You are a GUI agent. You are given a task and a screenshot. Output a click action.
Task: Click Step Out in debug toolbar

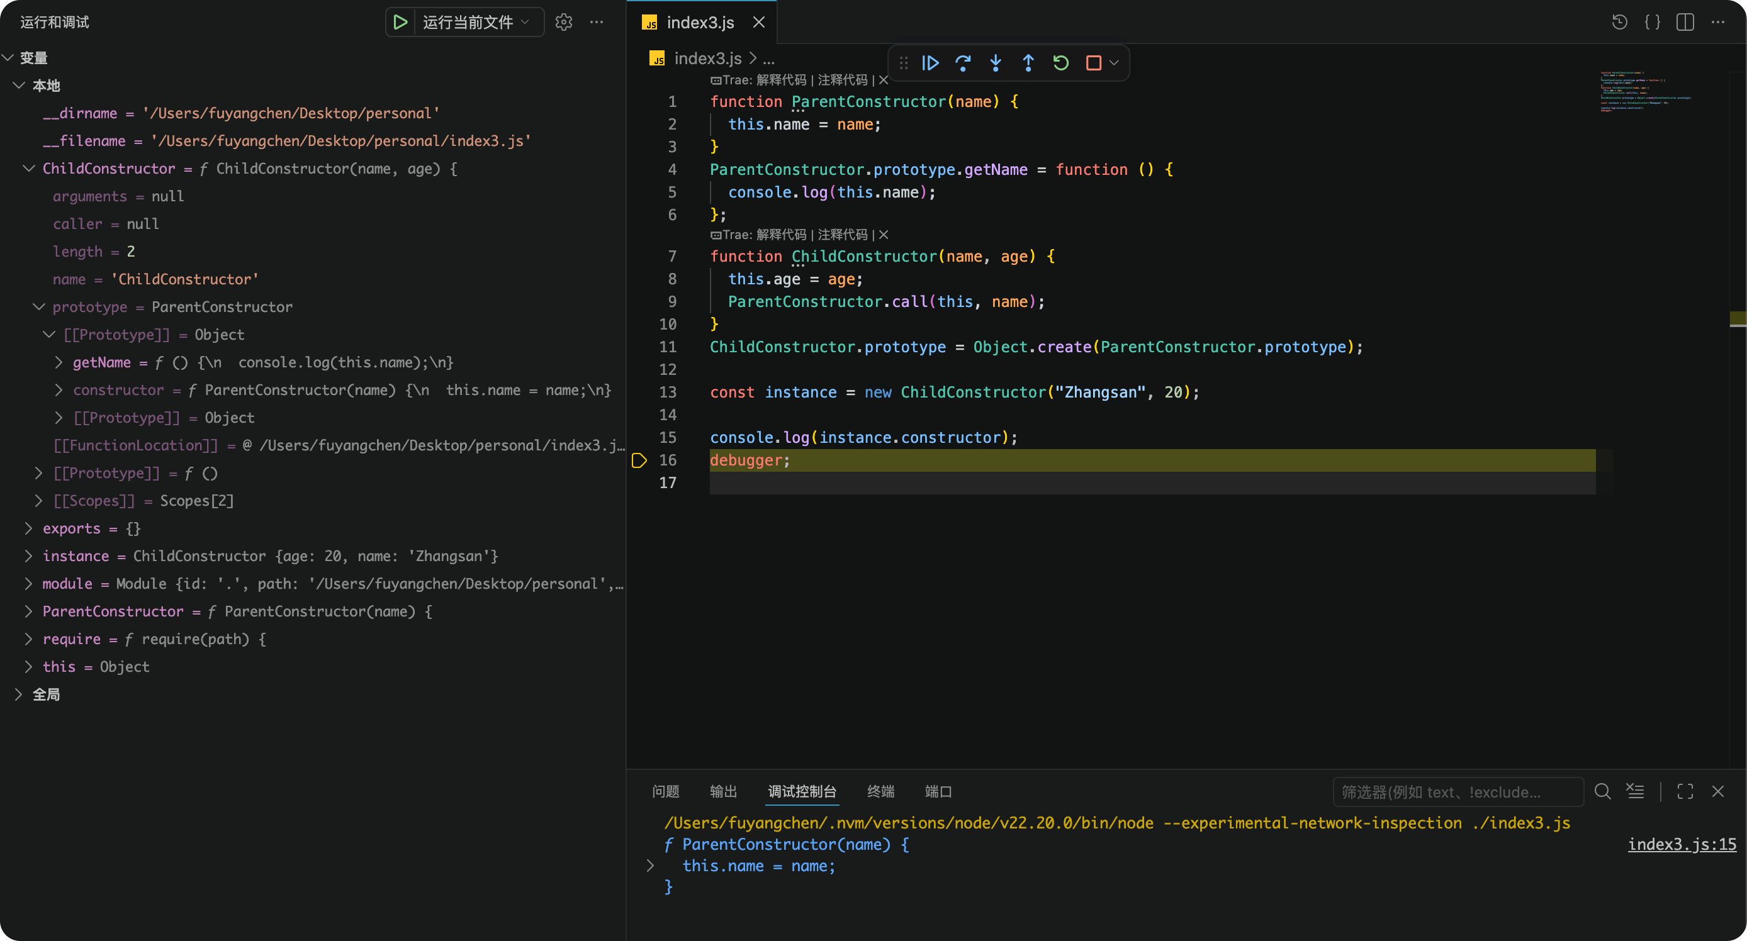[x=1028, y=63]
